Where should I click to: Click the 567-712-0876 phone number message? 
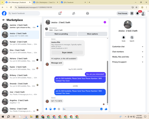pyautogui.click(x=57, y=101)
